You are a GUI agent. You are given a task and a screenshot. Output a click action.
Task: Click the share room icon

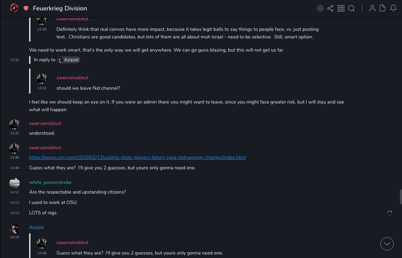[x=330, y=8]
